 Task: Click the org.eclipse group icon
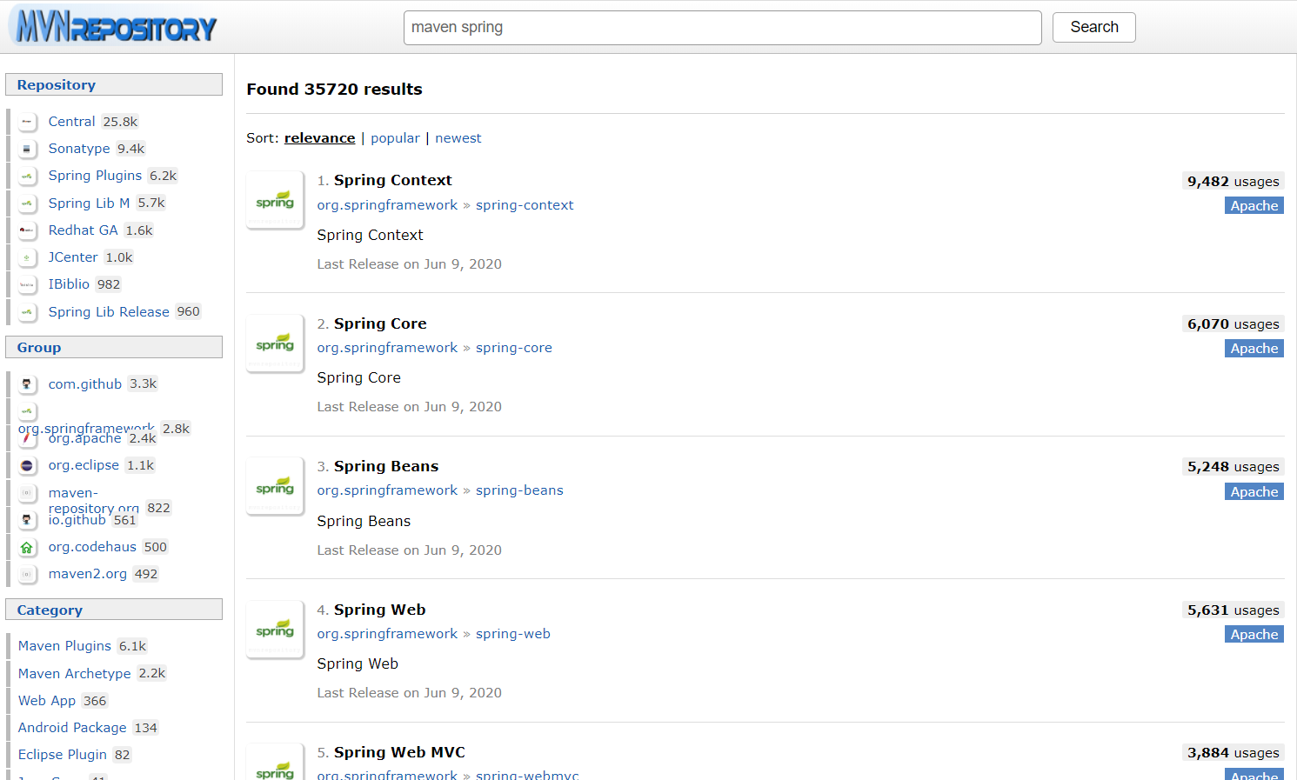coord(27,465)
